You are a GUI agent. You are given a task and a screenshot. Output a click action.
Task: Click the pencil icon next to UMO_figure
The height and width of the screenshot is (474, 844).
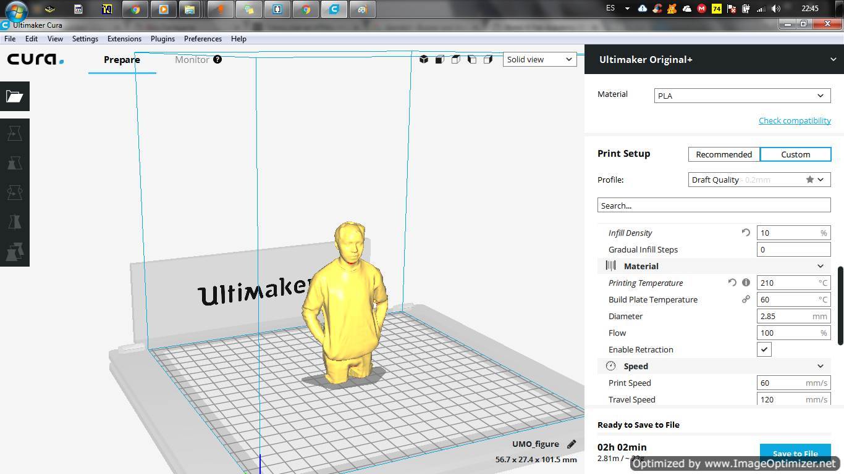coord(572,444)
